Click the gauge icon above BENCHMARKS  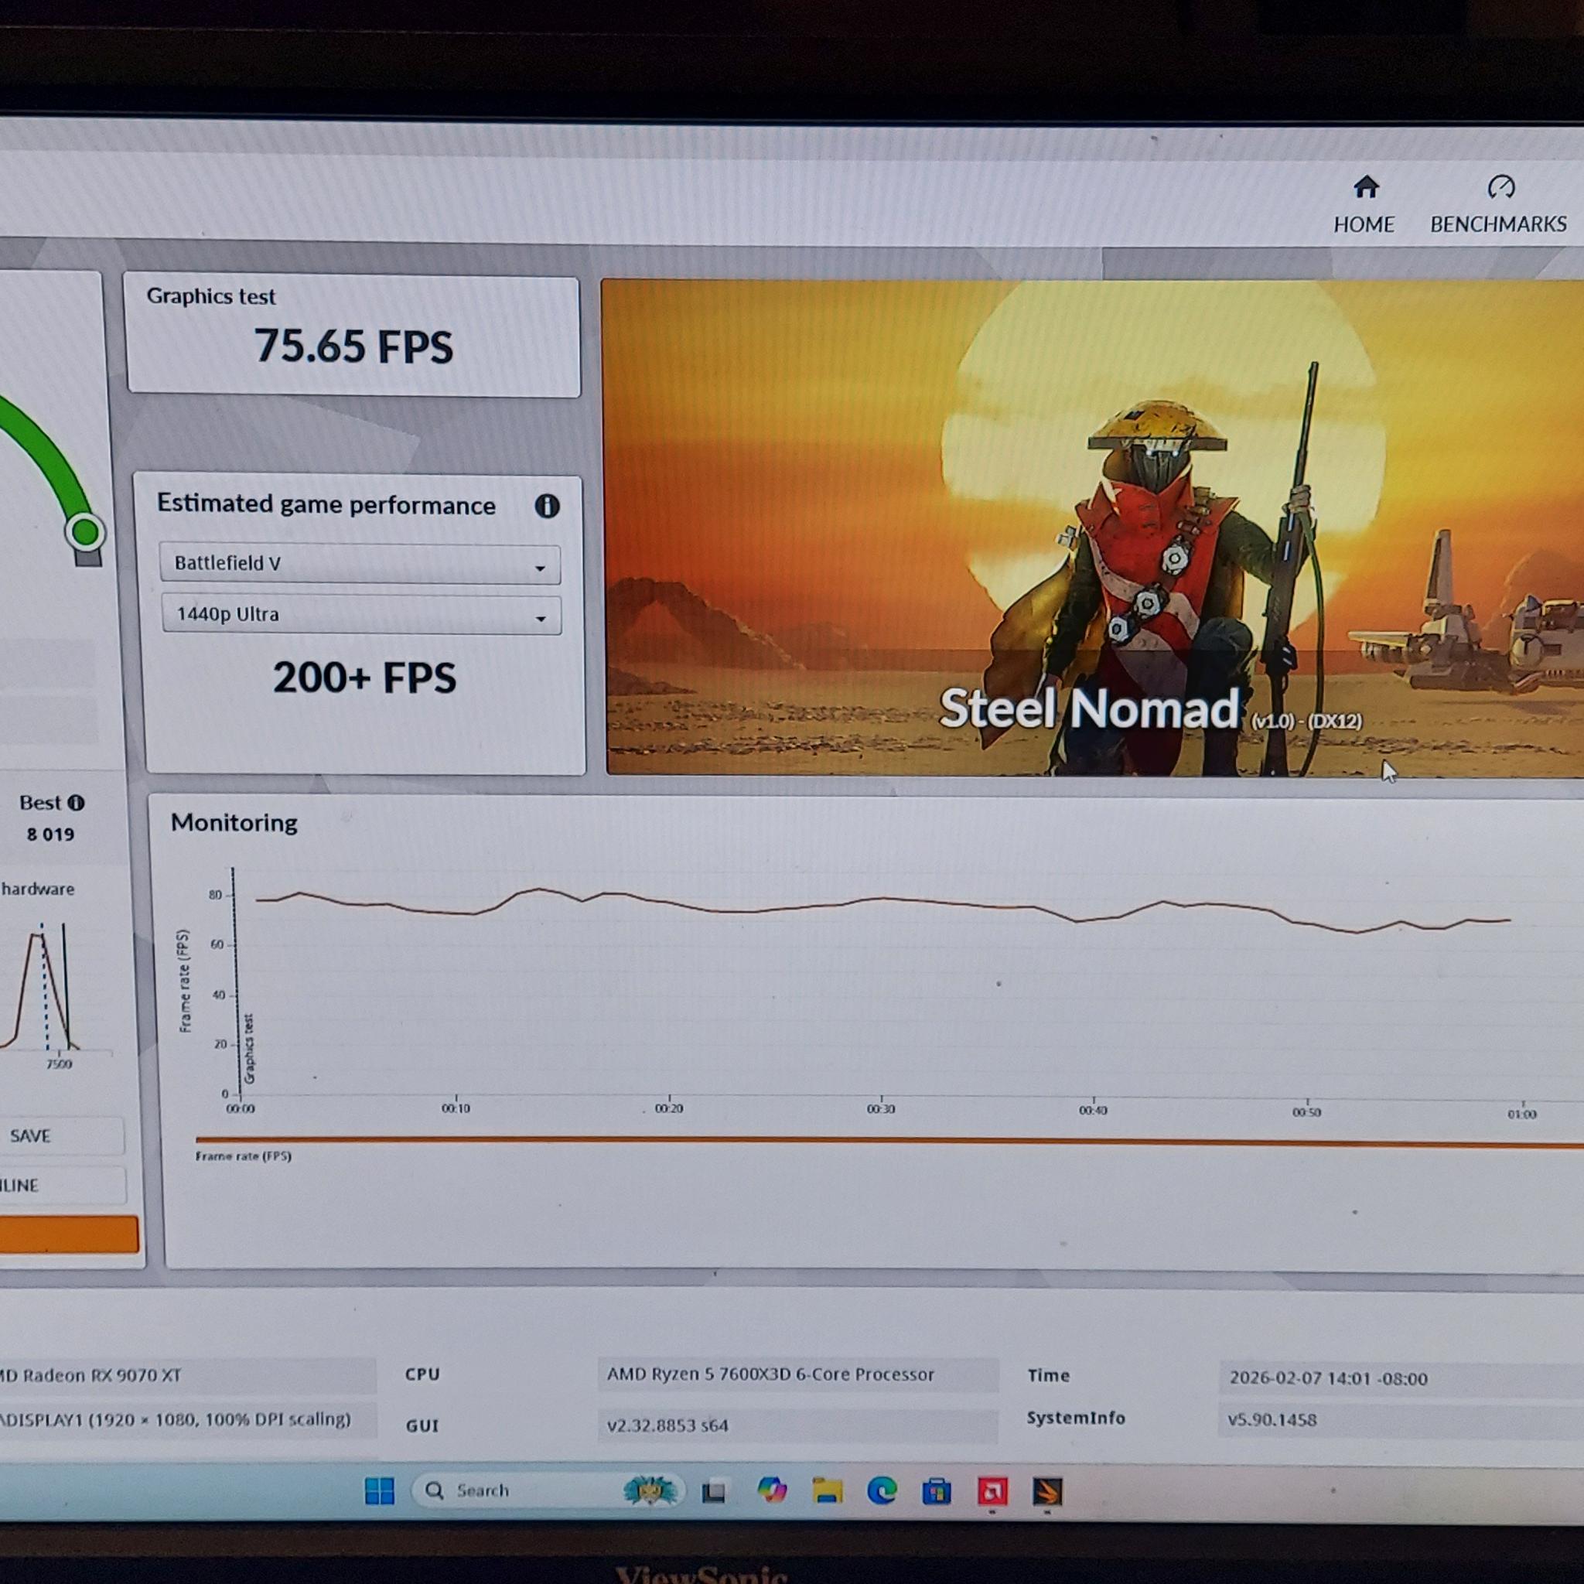pos(1501,187)
